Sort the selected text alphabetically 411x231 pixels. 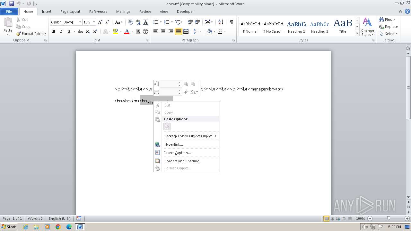coord(221,22)
